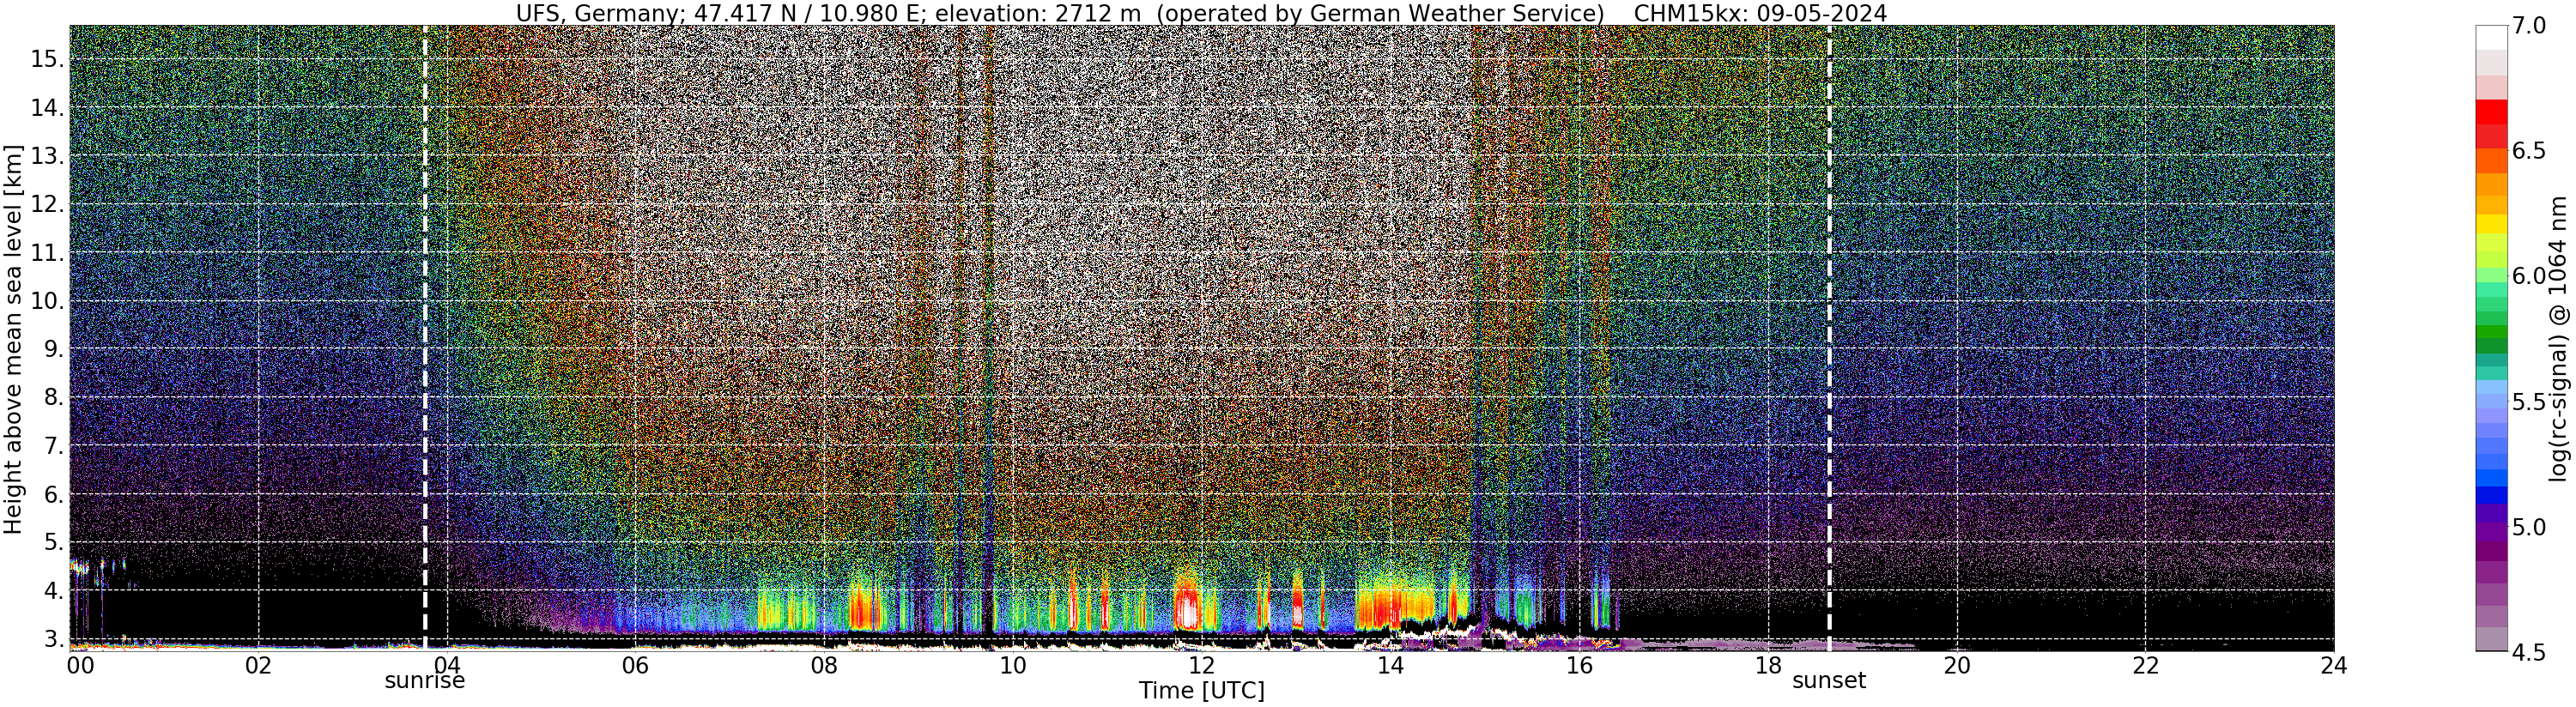Click the white top band of the colorbar
The height and width of the screenshot is (707, 2576).
click(2491, 37)
